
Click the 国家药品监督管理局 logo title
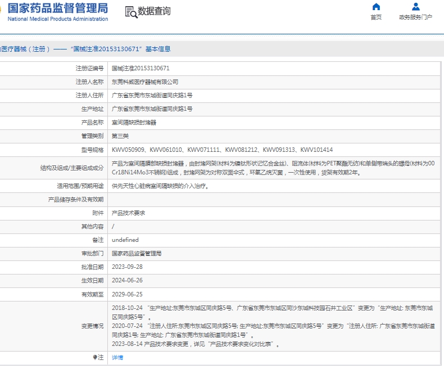57,8
